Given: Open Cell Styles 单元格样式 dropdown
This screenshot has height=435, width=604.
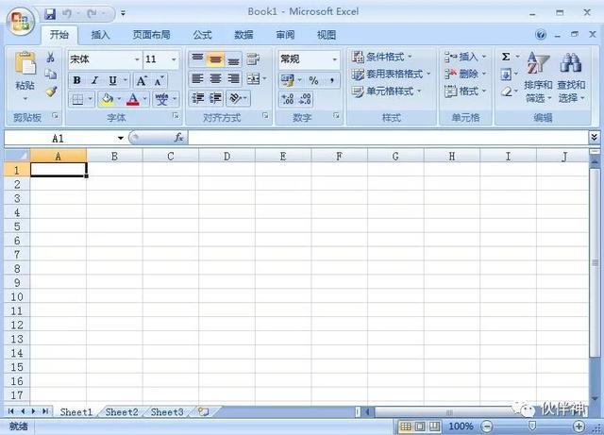Looking at the screenshot, I should click(386, 92).
